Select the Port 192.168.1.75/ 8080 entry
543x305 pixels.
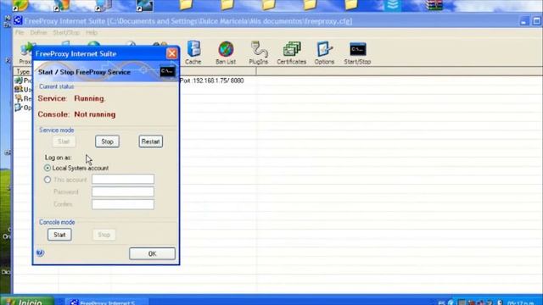pyautogui.click(x=211, y=80)
